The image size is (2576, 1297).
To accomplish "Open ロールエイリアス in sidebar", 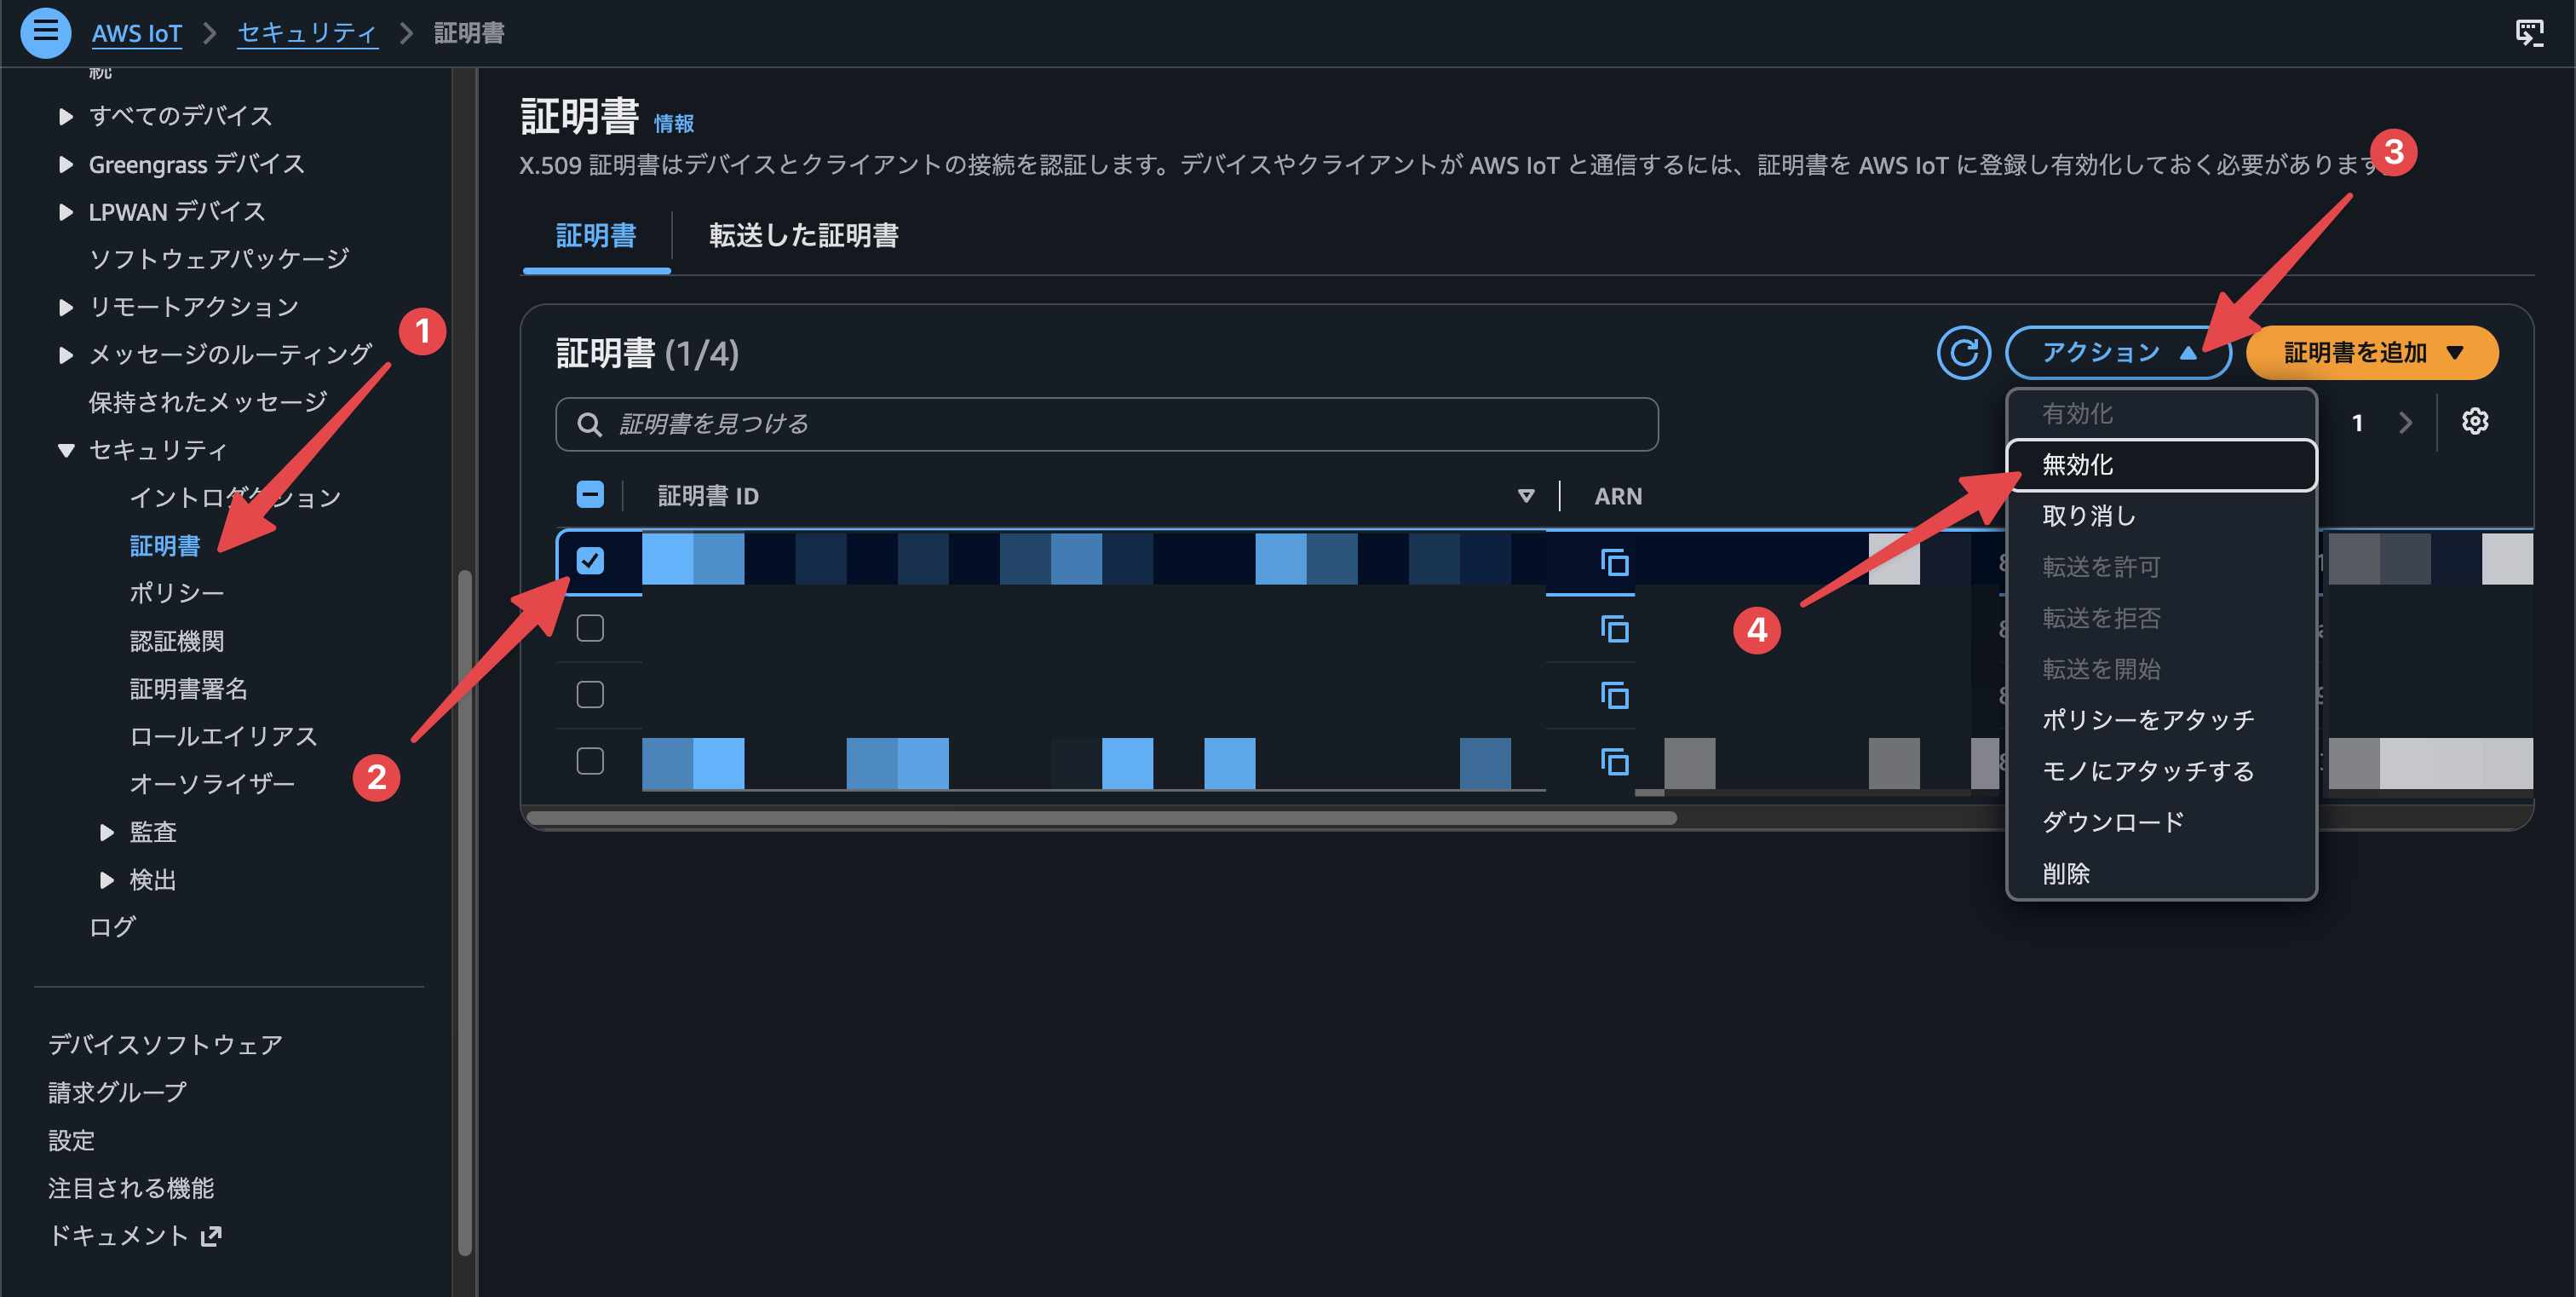I will point(223,736).
